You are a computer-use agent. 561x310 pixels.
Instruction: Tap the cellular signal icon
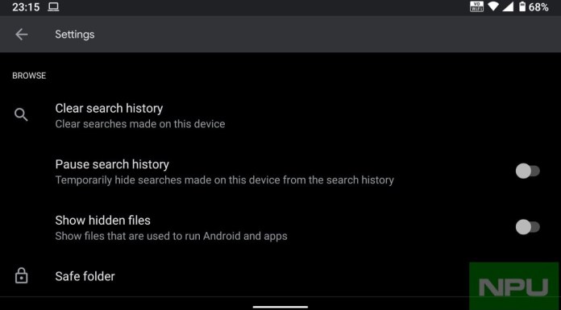[x=508, y=6]
